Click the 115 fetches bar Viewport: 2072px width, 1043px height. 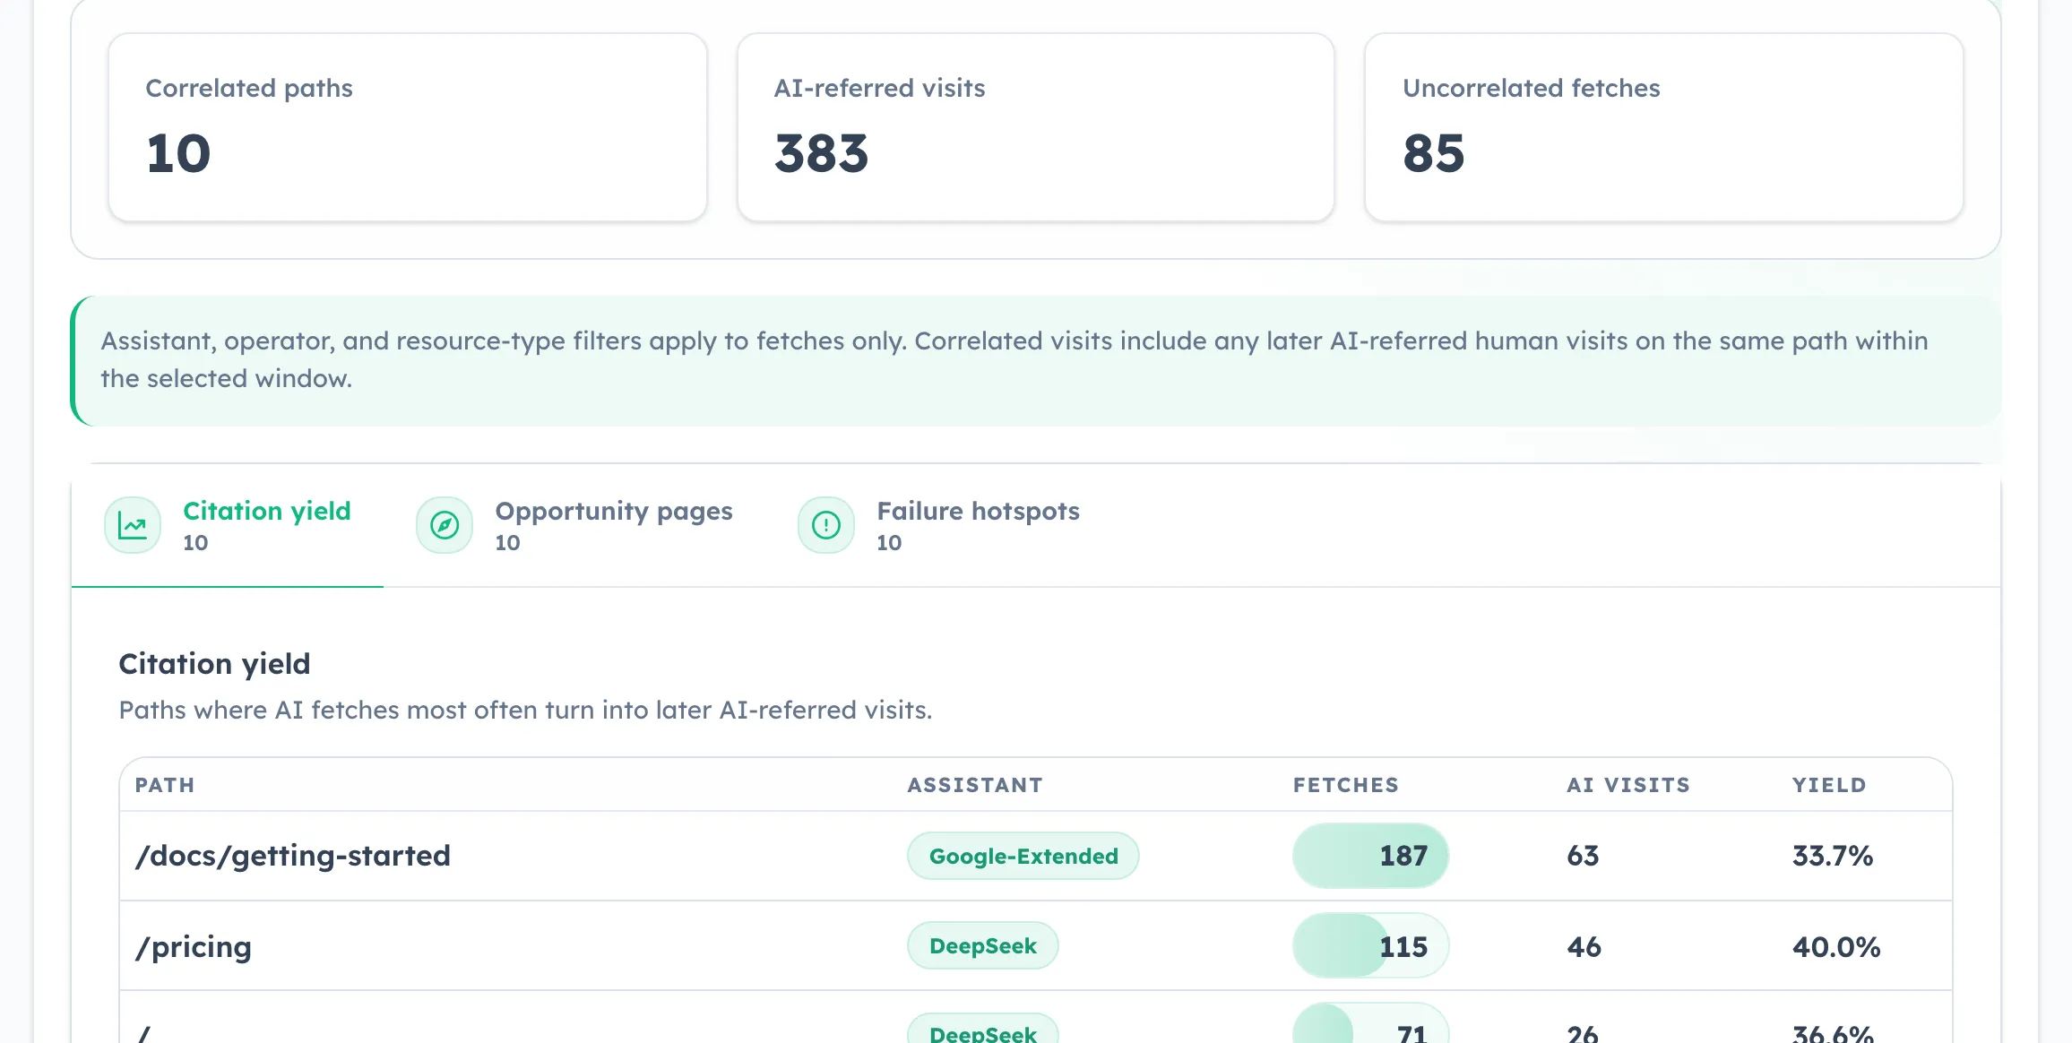coord(1370,945)
